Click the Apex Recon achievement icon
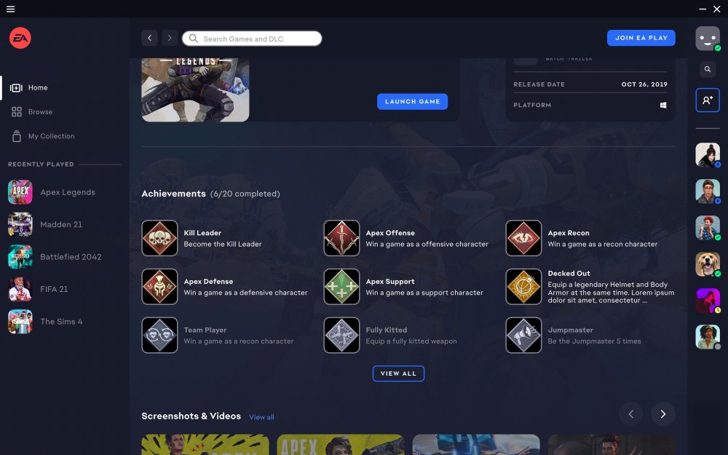 523,238
